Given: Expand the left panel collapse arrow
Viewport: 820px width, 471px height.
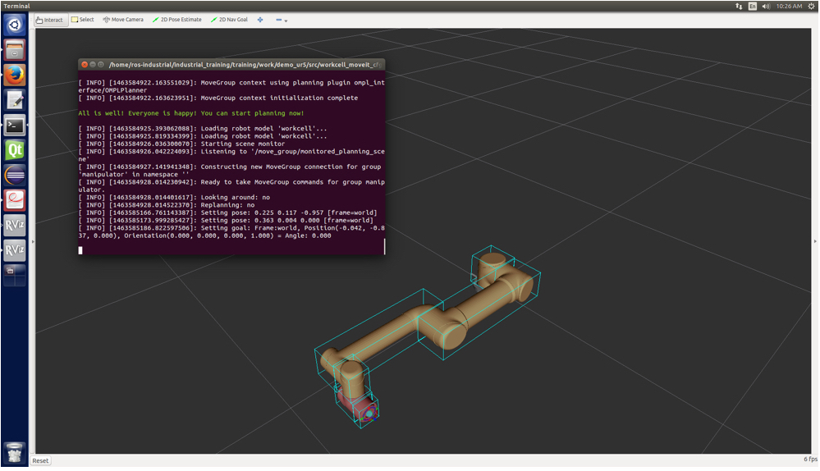Looking at the screenshot, I should pos(33,241).
